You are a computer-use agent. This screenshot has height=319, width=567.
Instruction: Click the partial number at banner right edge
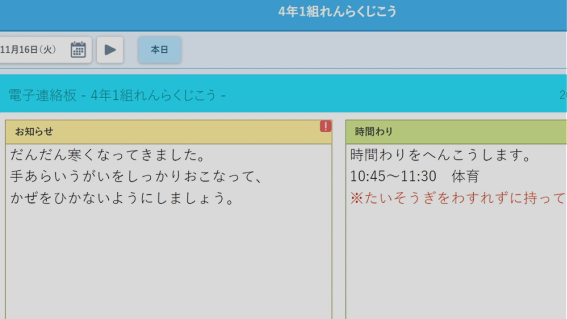563,95
